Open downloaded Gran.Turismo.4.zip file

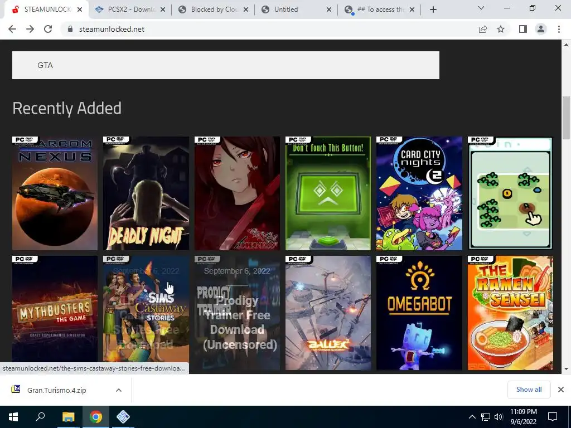[x=57, y=390]
